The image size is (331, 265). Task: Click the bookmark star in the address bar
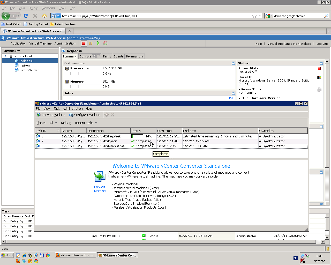(x=254, y=16)
